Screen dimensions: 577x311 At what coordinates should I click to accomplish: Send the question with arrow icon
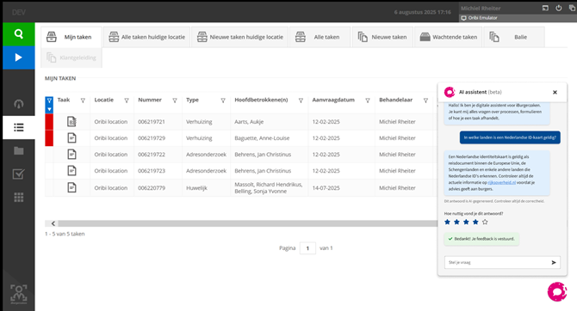554,262
